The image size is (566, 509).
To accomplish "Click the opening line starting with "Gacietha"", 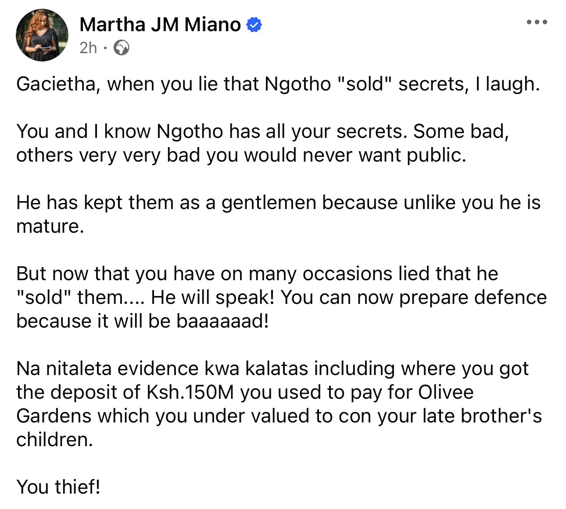I will pyautogui.click(x=278, y=84).
